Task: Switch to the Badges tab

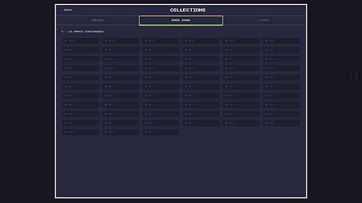Action: pyautogui.click(x=97, y=21)
